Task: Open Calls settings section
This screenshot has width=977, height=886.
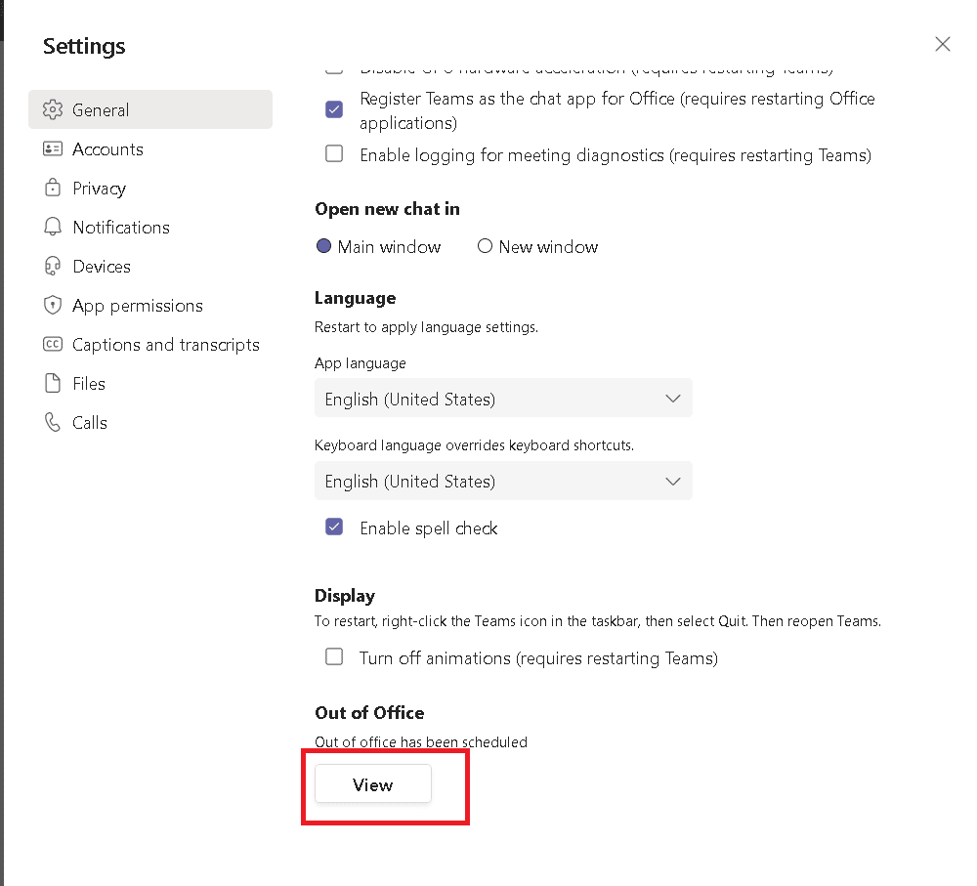Action: point(150,422)
